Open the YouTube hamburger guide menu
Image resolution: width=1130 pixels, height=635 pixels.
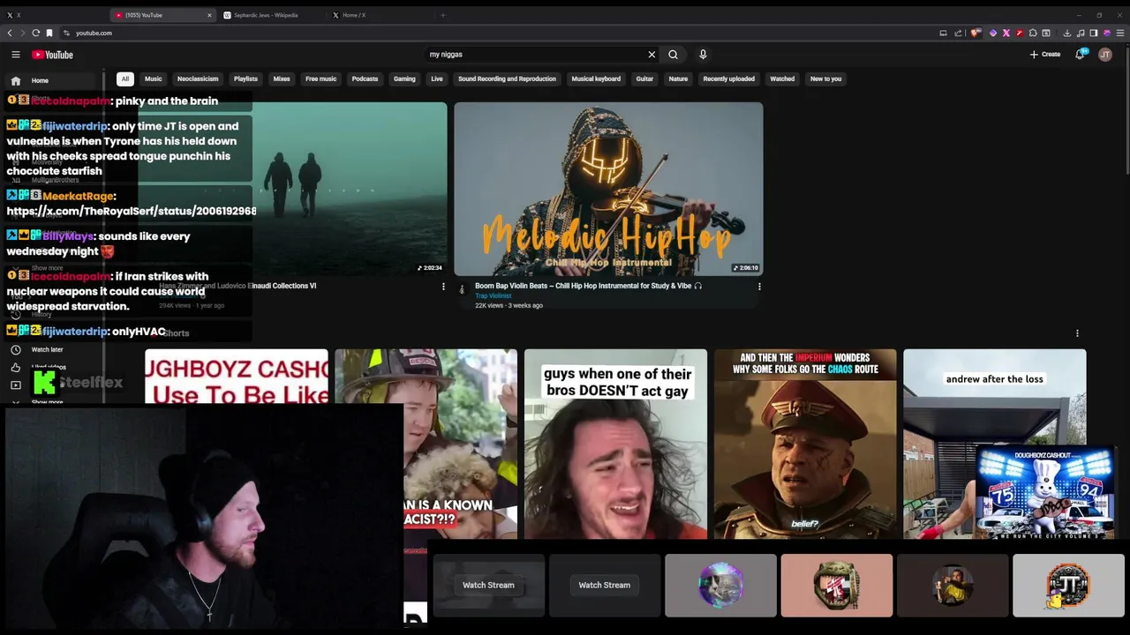click(x=15, y=55)
